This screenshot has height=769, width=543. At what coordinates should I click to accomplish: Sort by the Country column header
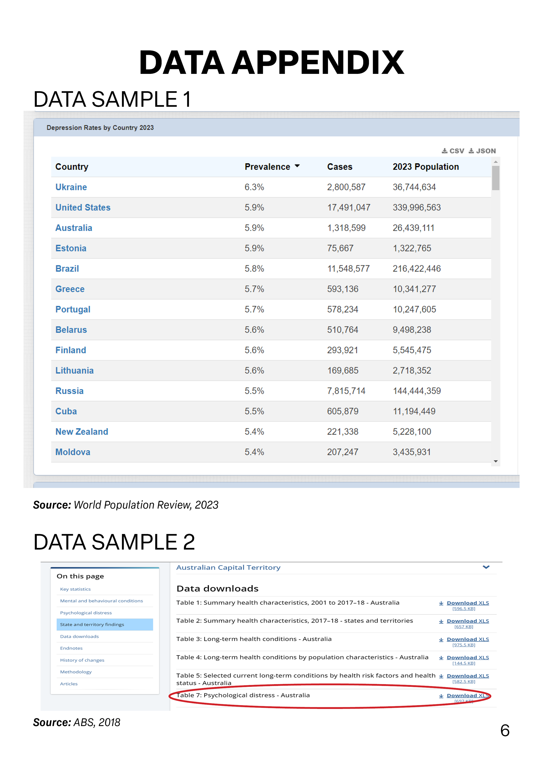tap(72, 167)
